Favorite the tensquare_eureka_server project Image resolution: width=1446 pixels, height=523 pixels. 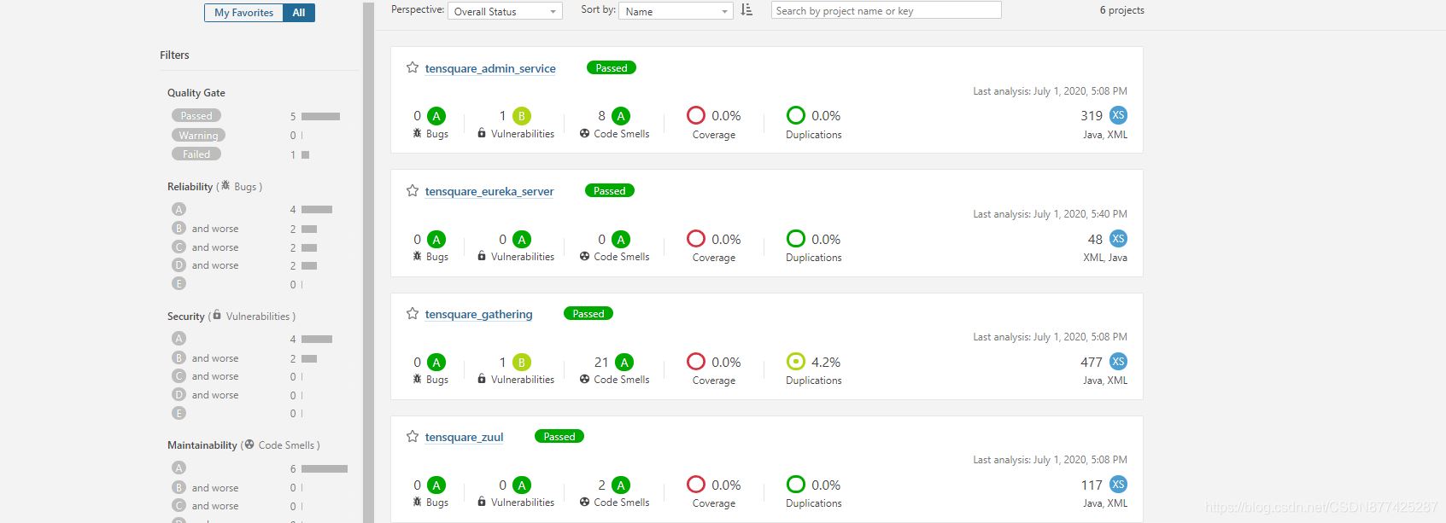pyautogui.click(x=413, y=191)
